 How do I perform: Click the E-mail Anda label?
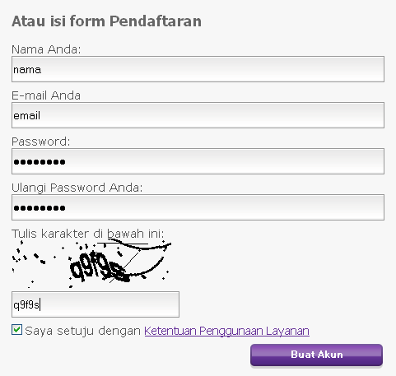point(46,95)
